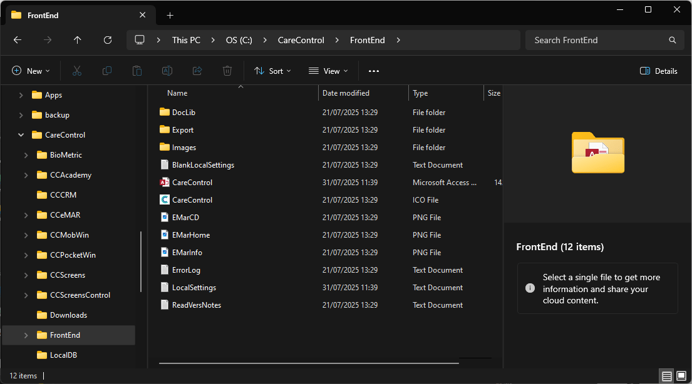The image size is (692, 384).
Task: Select CCScreensControl folder in the tree
Action: (80, 295)
